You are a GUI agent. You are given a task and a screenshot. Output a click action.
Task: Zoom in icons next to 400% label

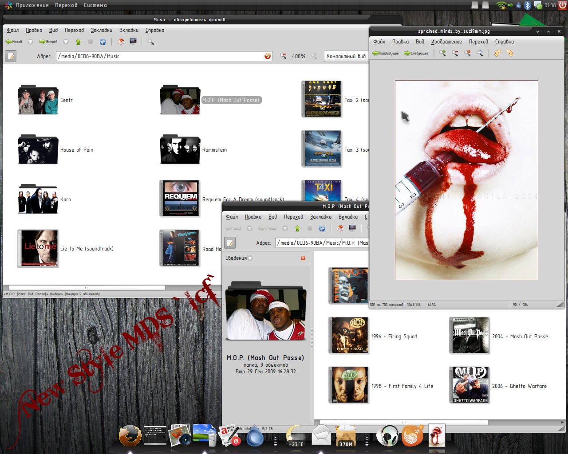[x=314, y=56]
